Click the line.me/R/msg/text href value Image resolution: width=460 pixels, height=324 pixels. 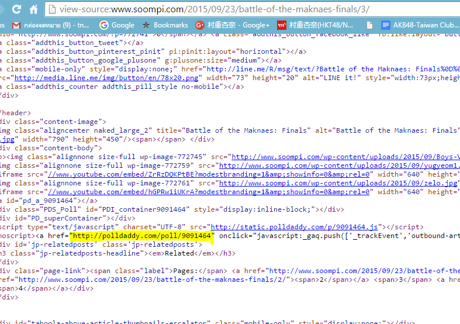coord(333,69)
